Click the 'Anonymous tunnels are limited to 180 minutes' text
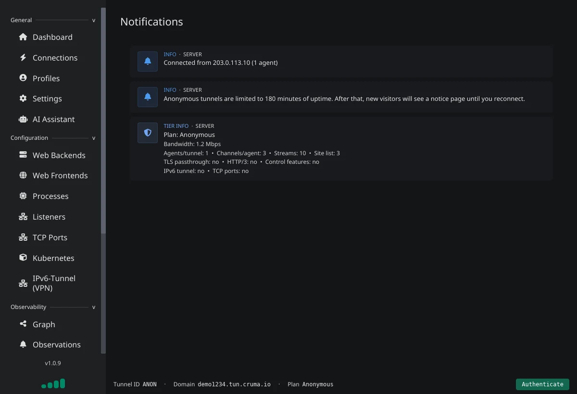 pyautogui.click(x=344, y=98)
